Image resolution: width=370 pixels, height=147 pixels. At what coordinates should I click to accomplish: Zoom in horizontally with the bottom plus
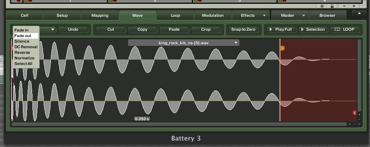[x=350, y=124]
